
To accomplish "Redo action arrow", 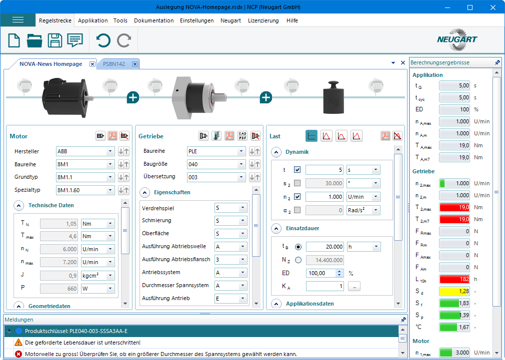I will (x=124, y=40).
